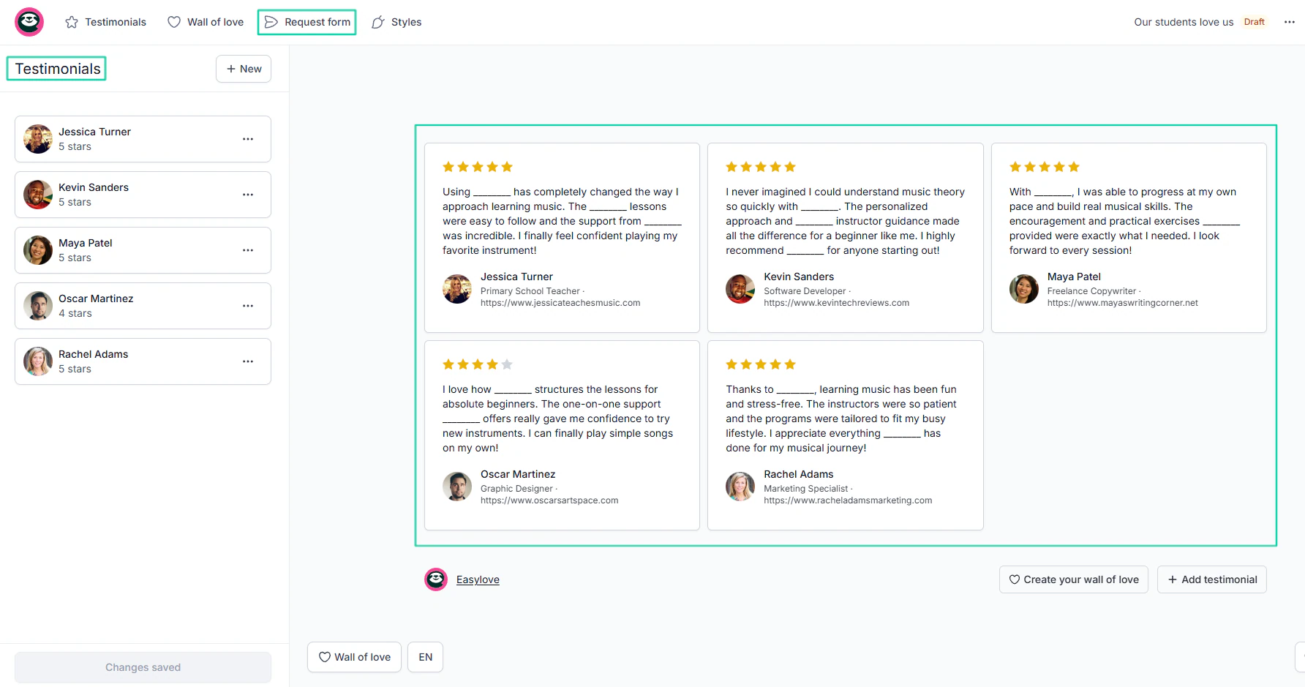The width and height of the screenshot is (1305, 687).
Task: Open options menu for Kevin Sanders
Action: (x=248, y=195)
